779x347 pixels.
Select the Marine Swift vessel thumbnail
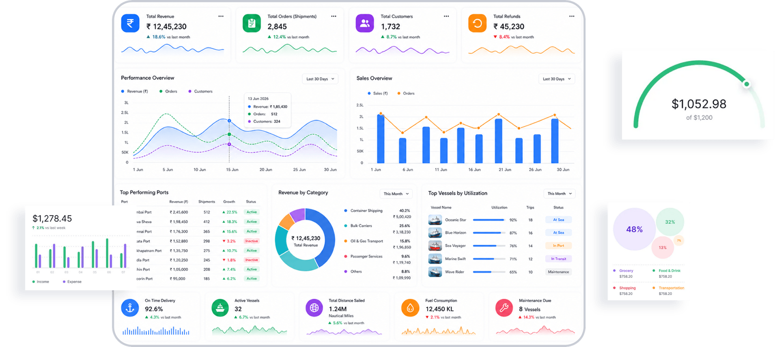tap(435, 259)
